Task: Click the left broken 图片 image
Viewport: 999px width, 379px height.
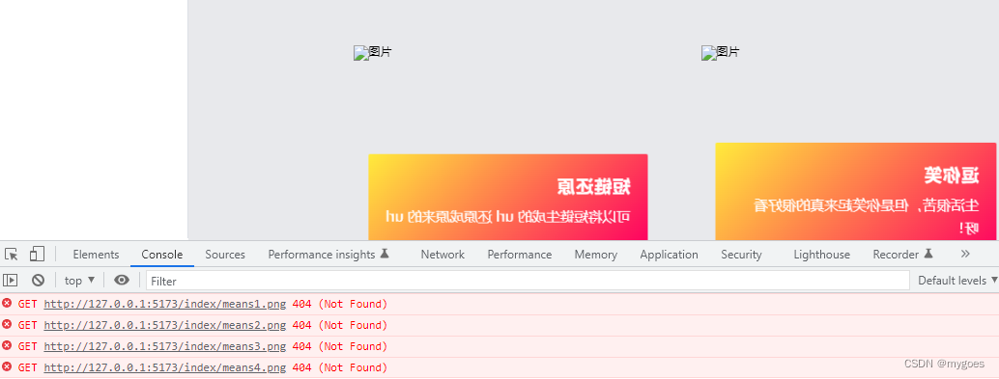Action: (x=373, y=53)
